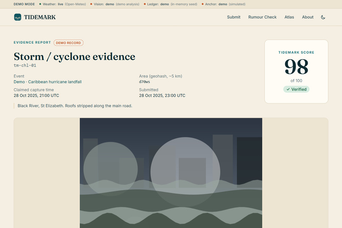
Task: Click the 'Area (geohash, ~5 km)' label
Action: pyautogui.click(x=160, y=76)
